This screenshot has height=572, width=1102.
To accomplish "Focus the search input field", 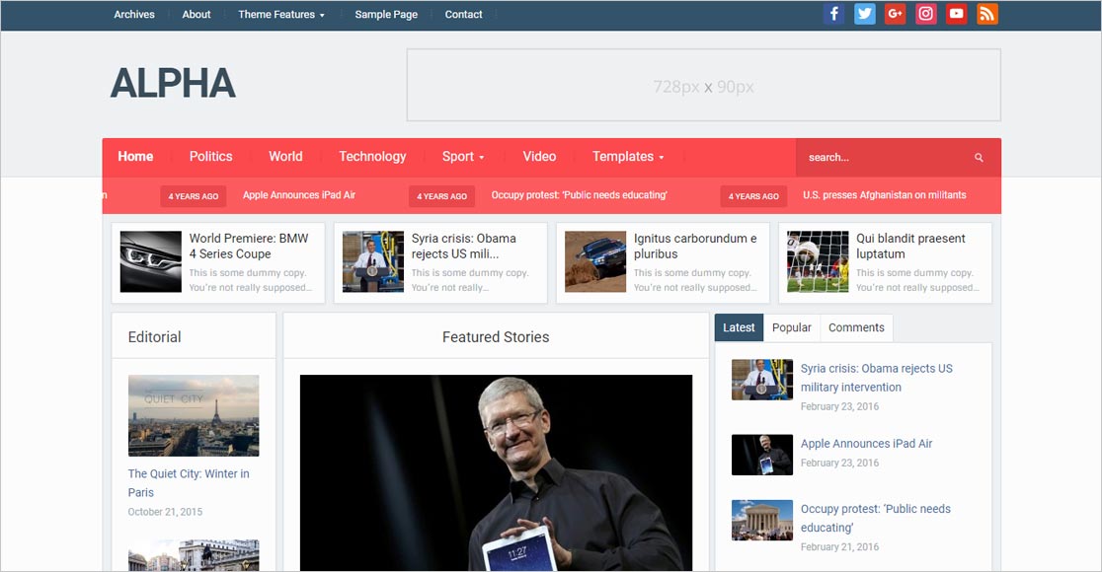I will 886,157.
